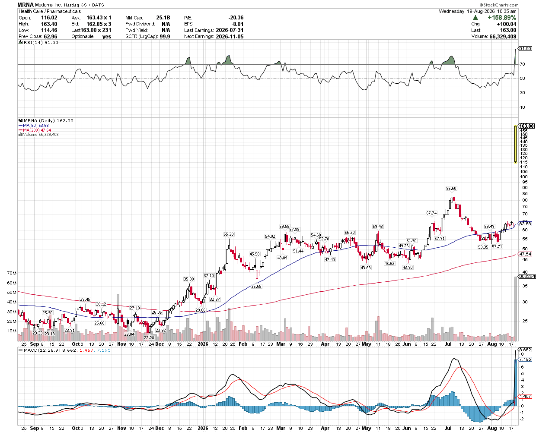Click the Prev Close value 62.96
The image size is (536, 432).
pyautogui.click(x=51, y=37)
